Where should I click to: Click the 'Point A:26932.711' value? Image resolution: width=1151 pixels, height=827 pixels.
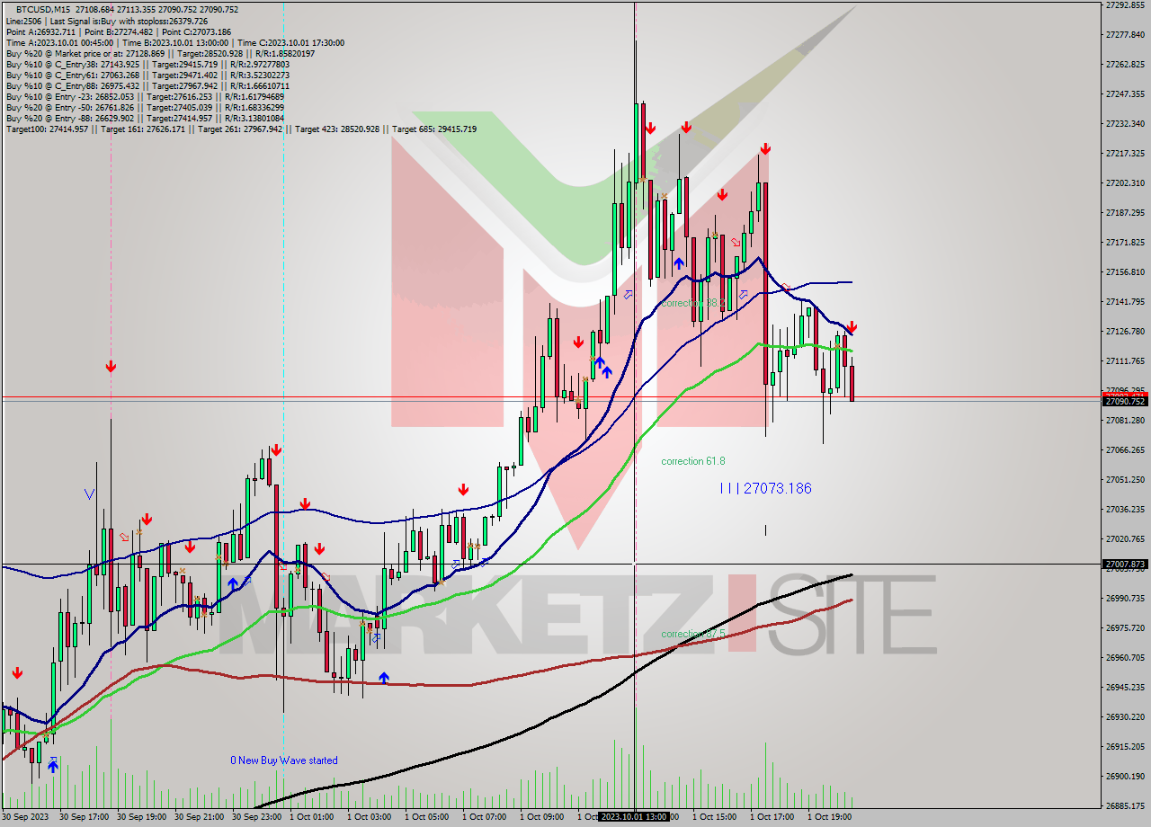click(42, 31)
